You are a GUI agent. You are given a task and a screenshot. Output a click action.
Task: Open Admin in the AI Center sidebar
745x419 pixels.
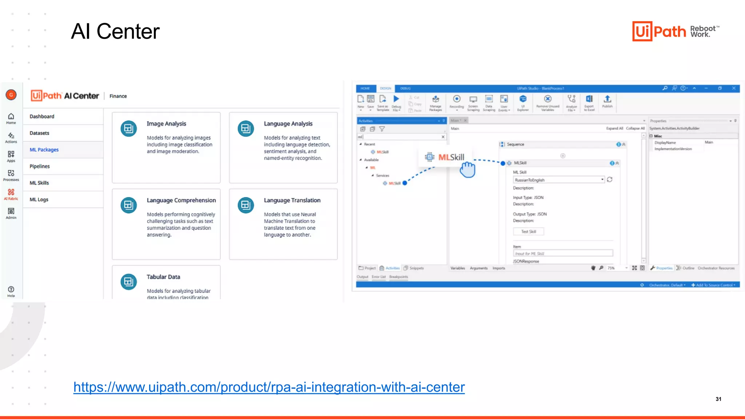point(11,213)
